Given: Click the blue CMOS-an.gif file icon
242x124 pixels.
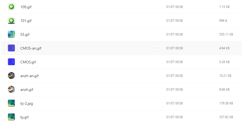Looking at the screenshot, I should pyautogui.click(x=11, y=48).
